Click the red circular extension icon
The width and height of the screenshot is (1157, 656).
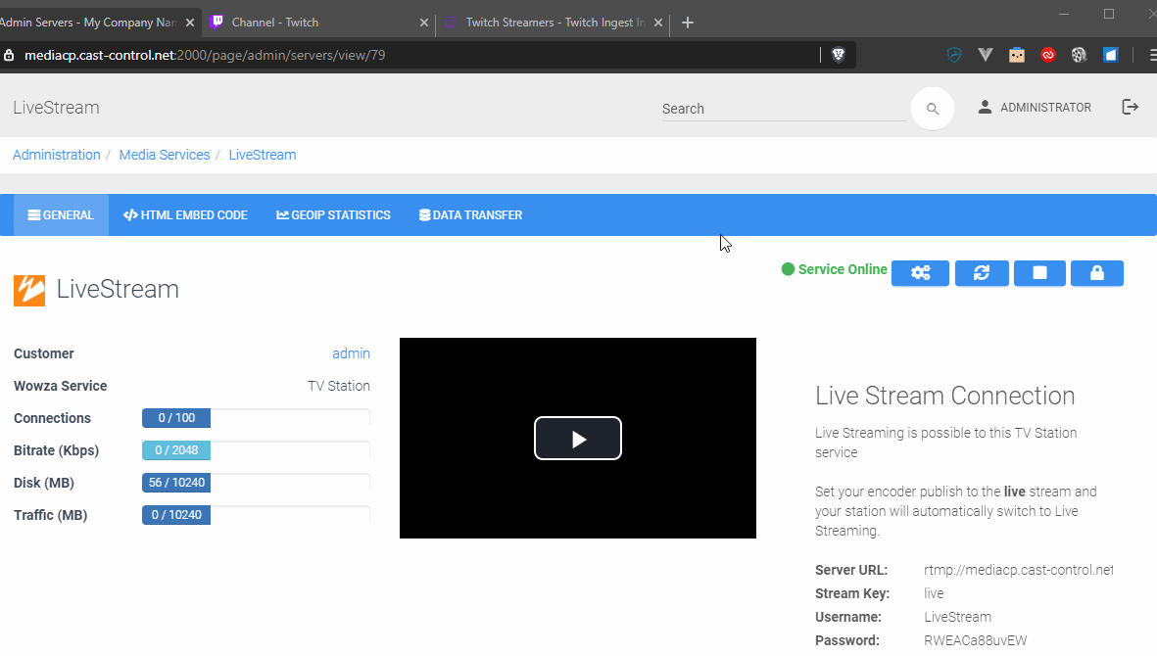1048,55
